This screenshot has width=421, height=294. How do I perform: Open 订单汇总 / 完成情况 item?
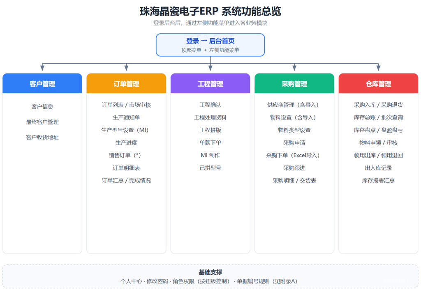pyautogui.click(x=126, y=181)
